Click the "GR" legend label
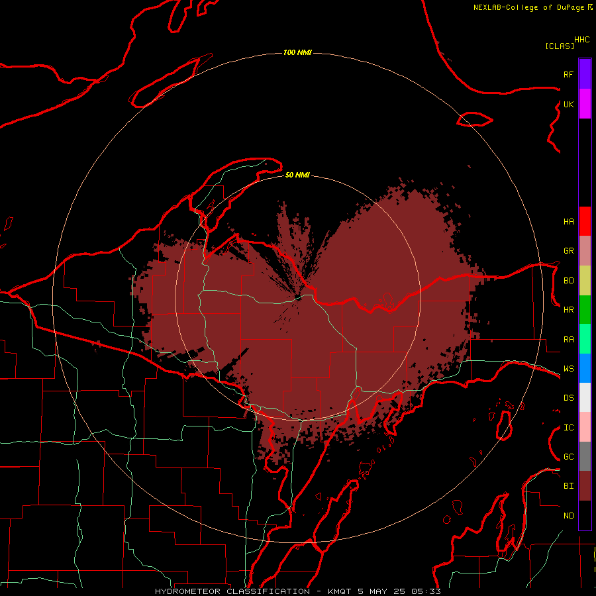 tap(568, 251)
